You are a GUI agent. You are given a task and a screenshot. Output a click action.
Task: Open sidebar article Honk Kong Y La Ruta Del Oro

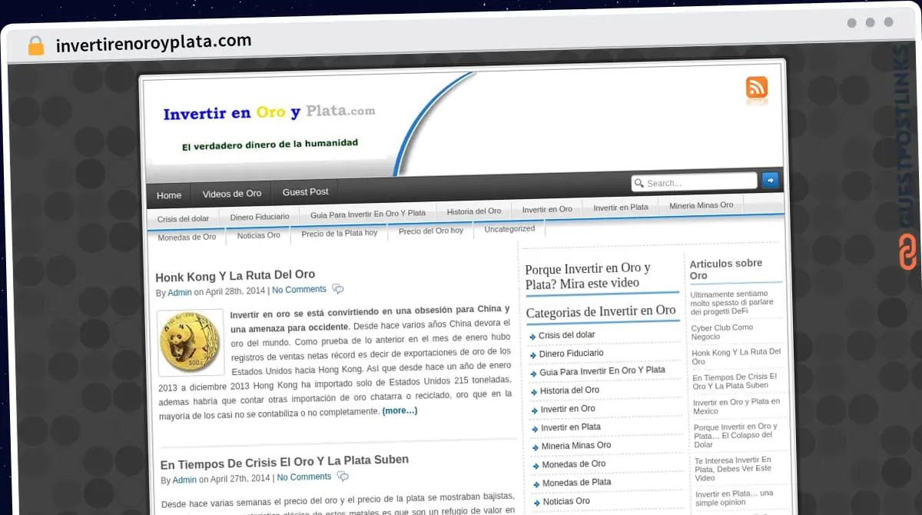pos(736,357)
